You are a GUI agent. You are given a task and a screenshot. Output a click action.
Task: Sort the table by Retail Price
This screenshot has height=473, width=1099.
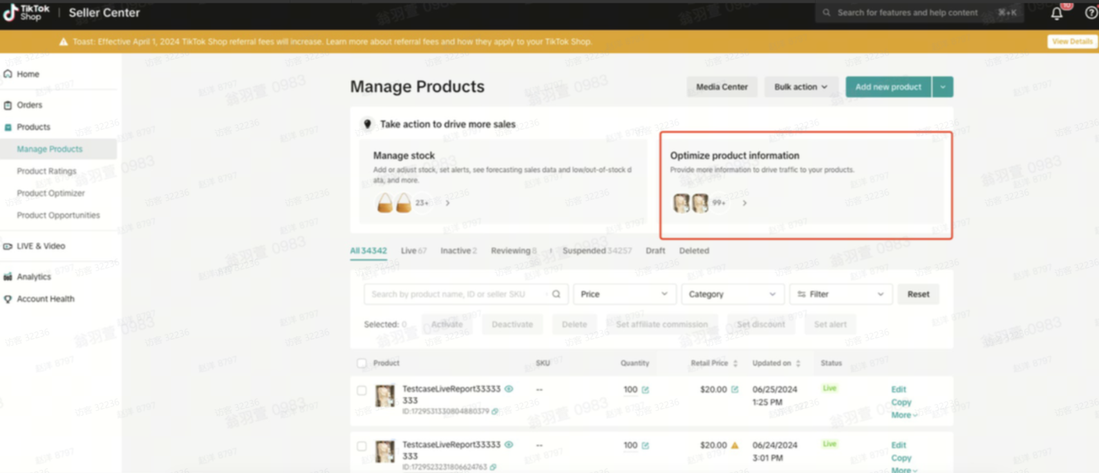(735, 363)
